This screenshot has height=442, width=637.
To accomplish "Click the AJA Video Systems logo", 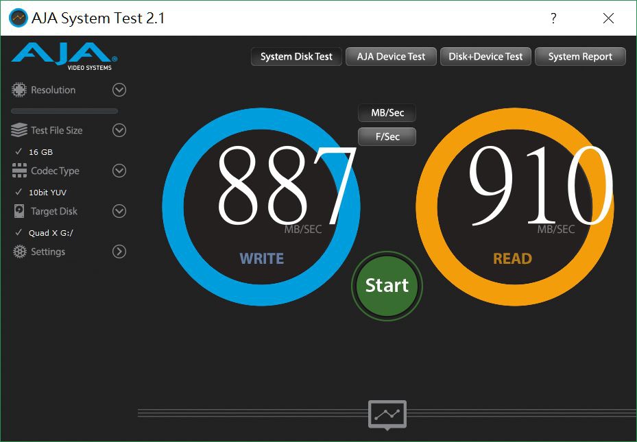I will pyautogui.click(x=64, y=56).
